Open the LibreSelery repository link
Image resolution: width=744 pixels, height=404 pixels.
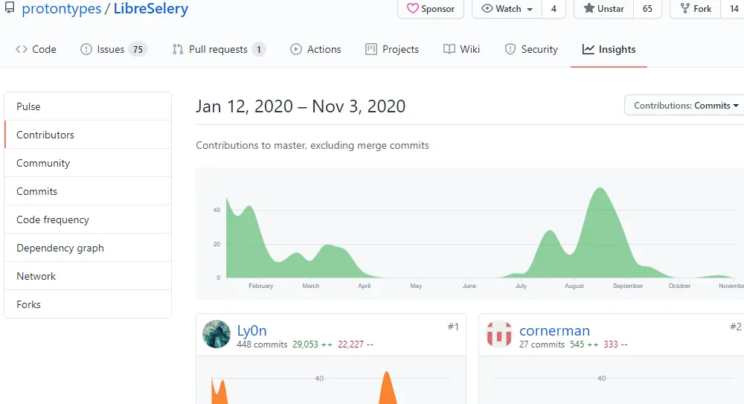pos(151,8)
